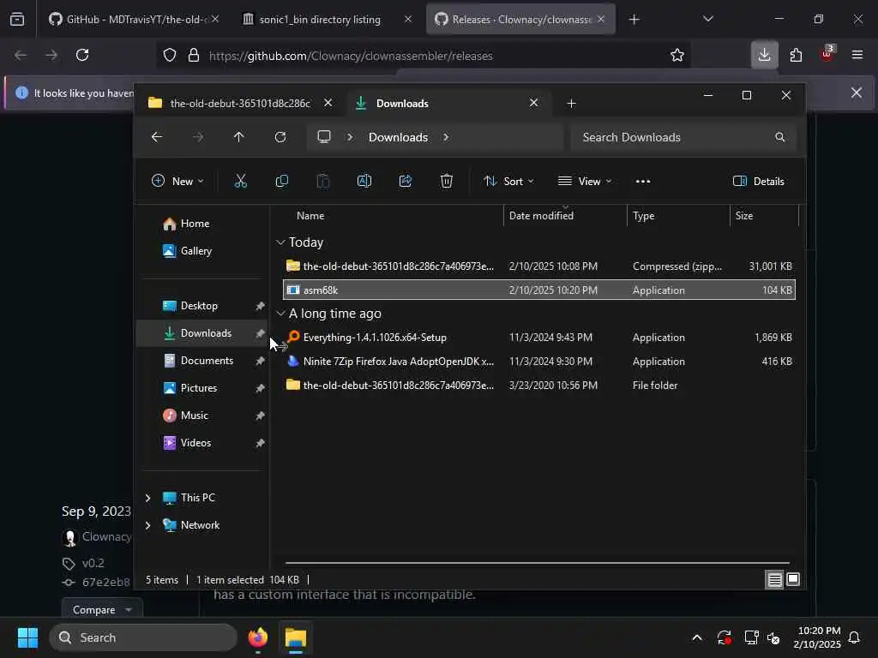Open Documents in the navigation pane
878x658 pixels.
click(201, 361)
